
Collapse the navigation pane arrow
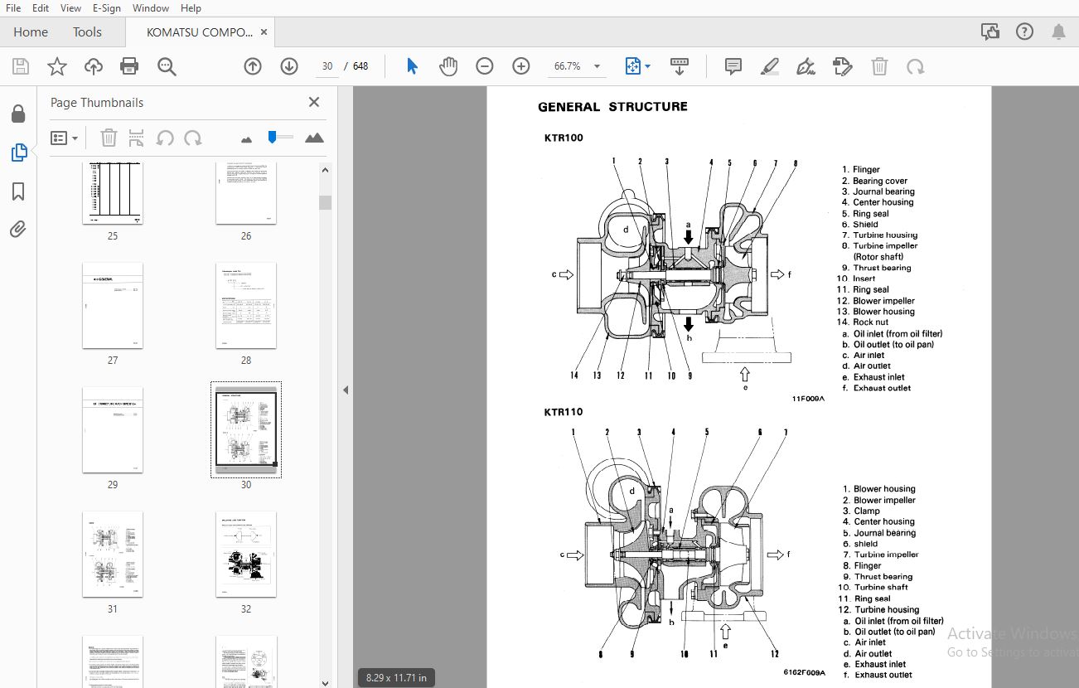click(346, 390)
